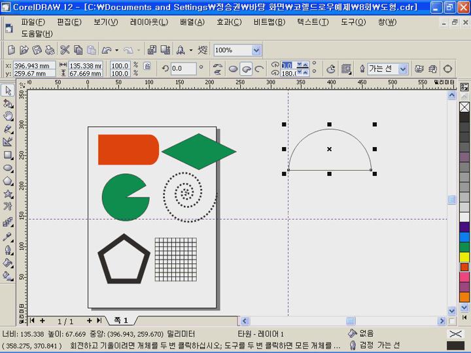Decrease the ending angle 180 value
471x353 pixels.
(x=300, y=73)
